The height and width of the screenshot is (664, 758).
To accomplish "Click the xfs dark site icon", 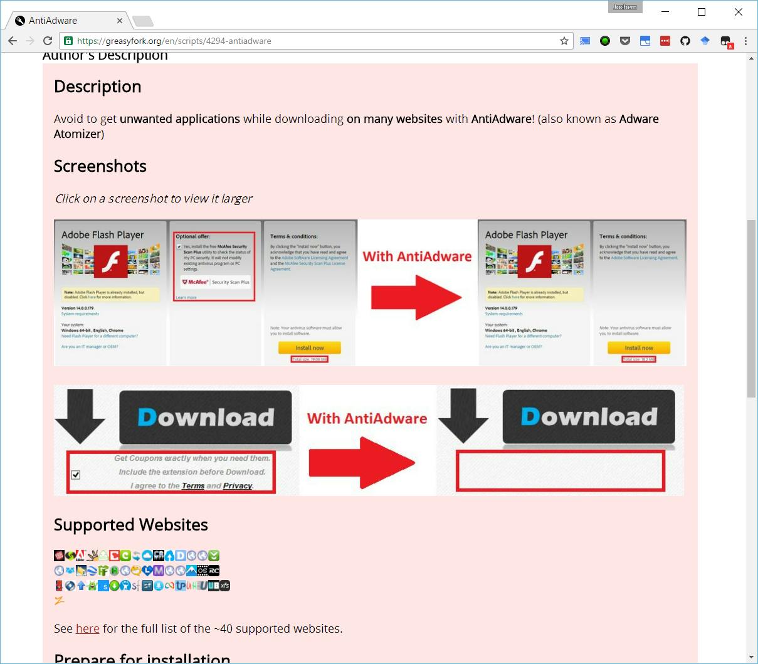I will pyautogui.click(x=224, y=586).
